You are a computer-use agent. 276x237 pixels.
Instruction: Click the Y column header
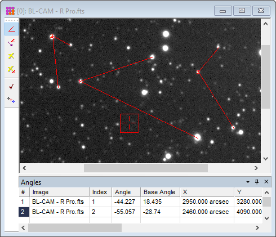tap(248, 192)
